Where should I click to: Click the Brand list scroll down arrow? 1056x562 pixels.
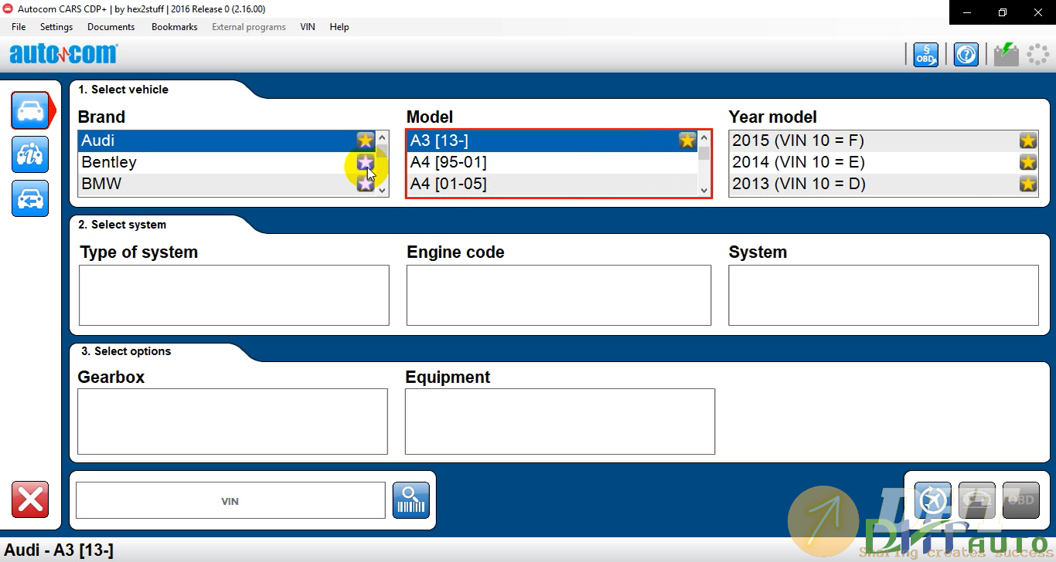coord(382,190)
